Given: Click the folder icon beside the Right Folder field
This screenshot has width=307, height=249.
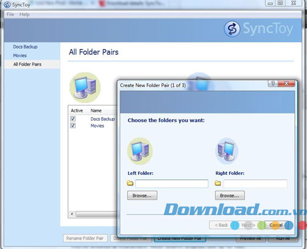Looking at the screenshot, I should (218, 183).
